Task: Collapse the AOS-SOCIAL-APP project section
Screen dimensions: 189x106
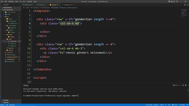Action: 8,10
